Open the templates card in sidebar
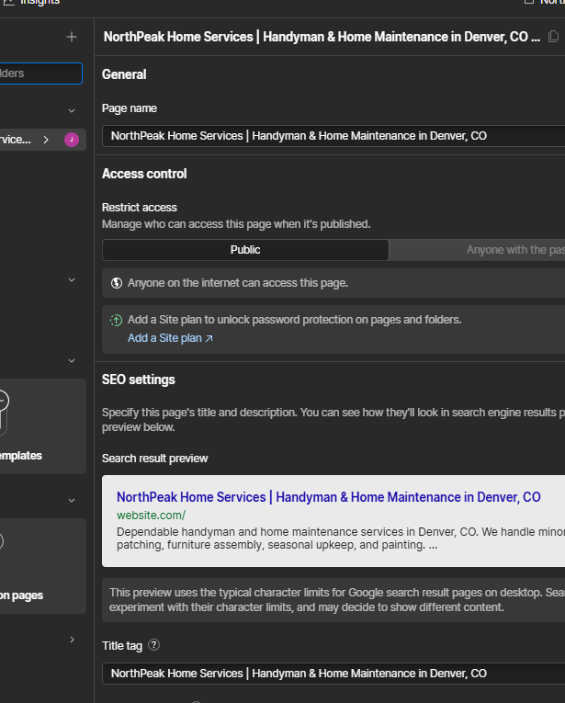The image size is (565, 703). (42, 426)
